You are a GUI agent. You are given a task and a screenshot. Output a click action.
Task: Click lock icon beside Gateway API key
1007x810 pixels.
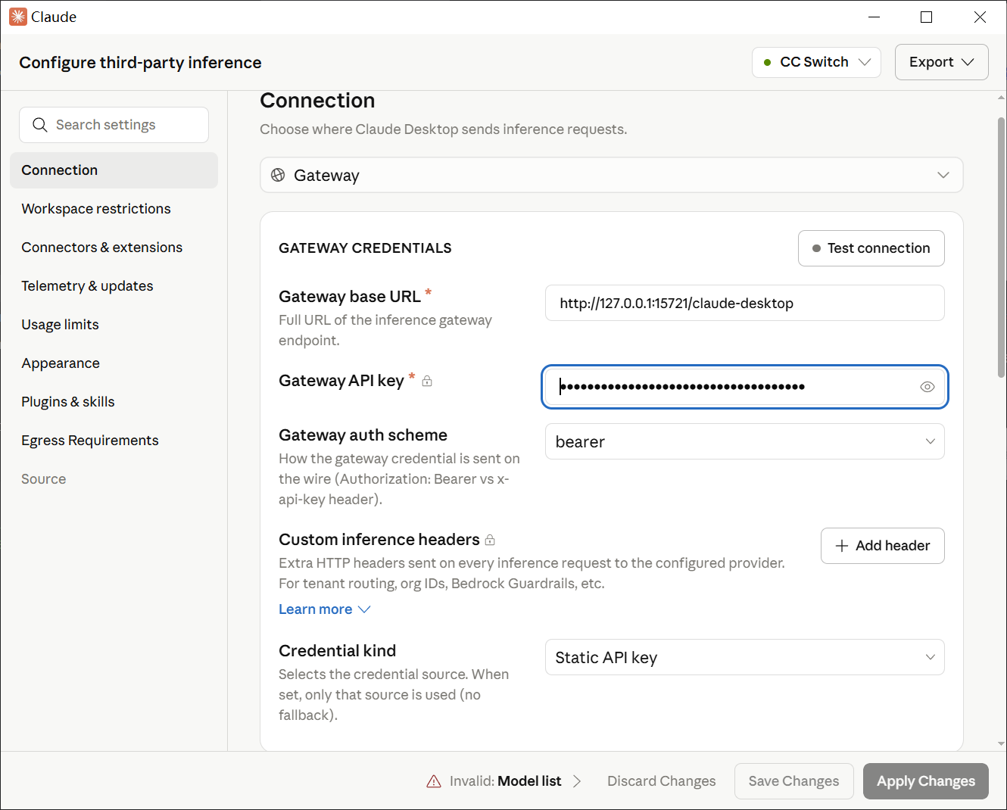click(427, 381)
